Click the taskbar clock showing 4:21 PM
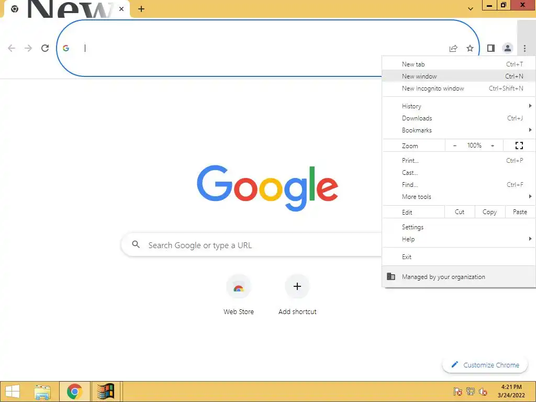This screenshot has height=402, width=536. point(511,391)
